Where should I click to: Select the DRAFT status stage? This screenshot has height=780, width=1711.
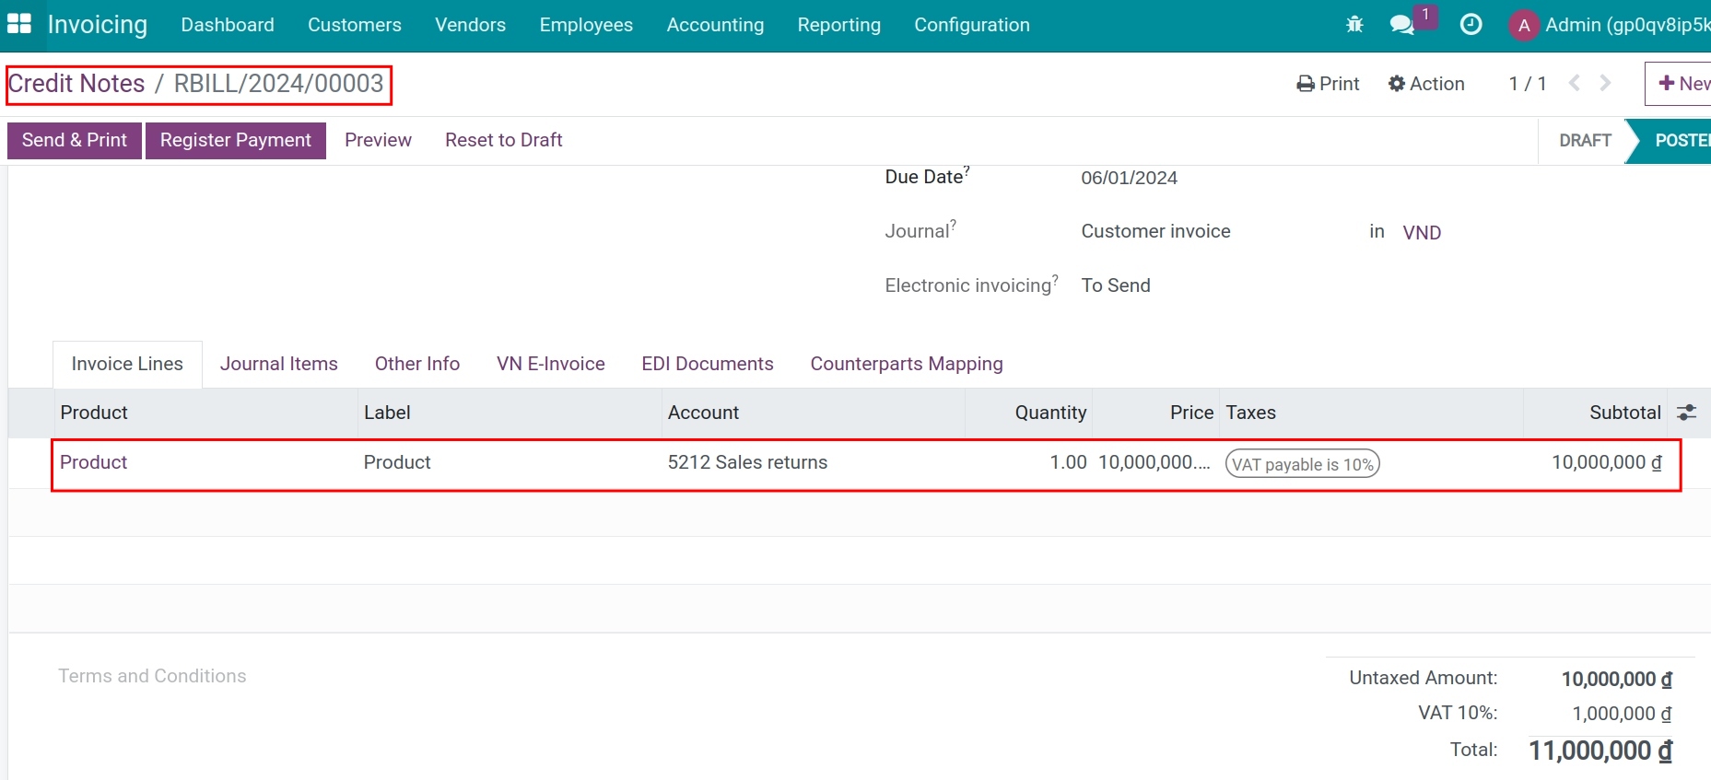(x=1585, y=140)
